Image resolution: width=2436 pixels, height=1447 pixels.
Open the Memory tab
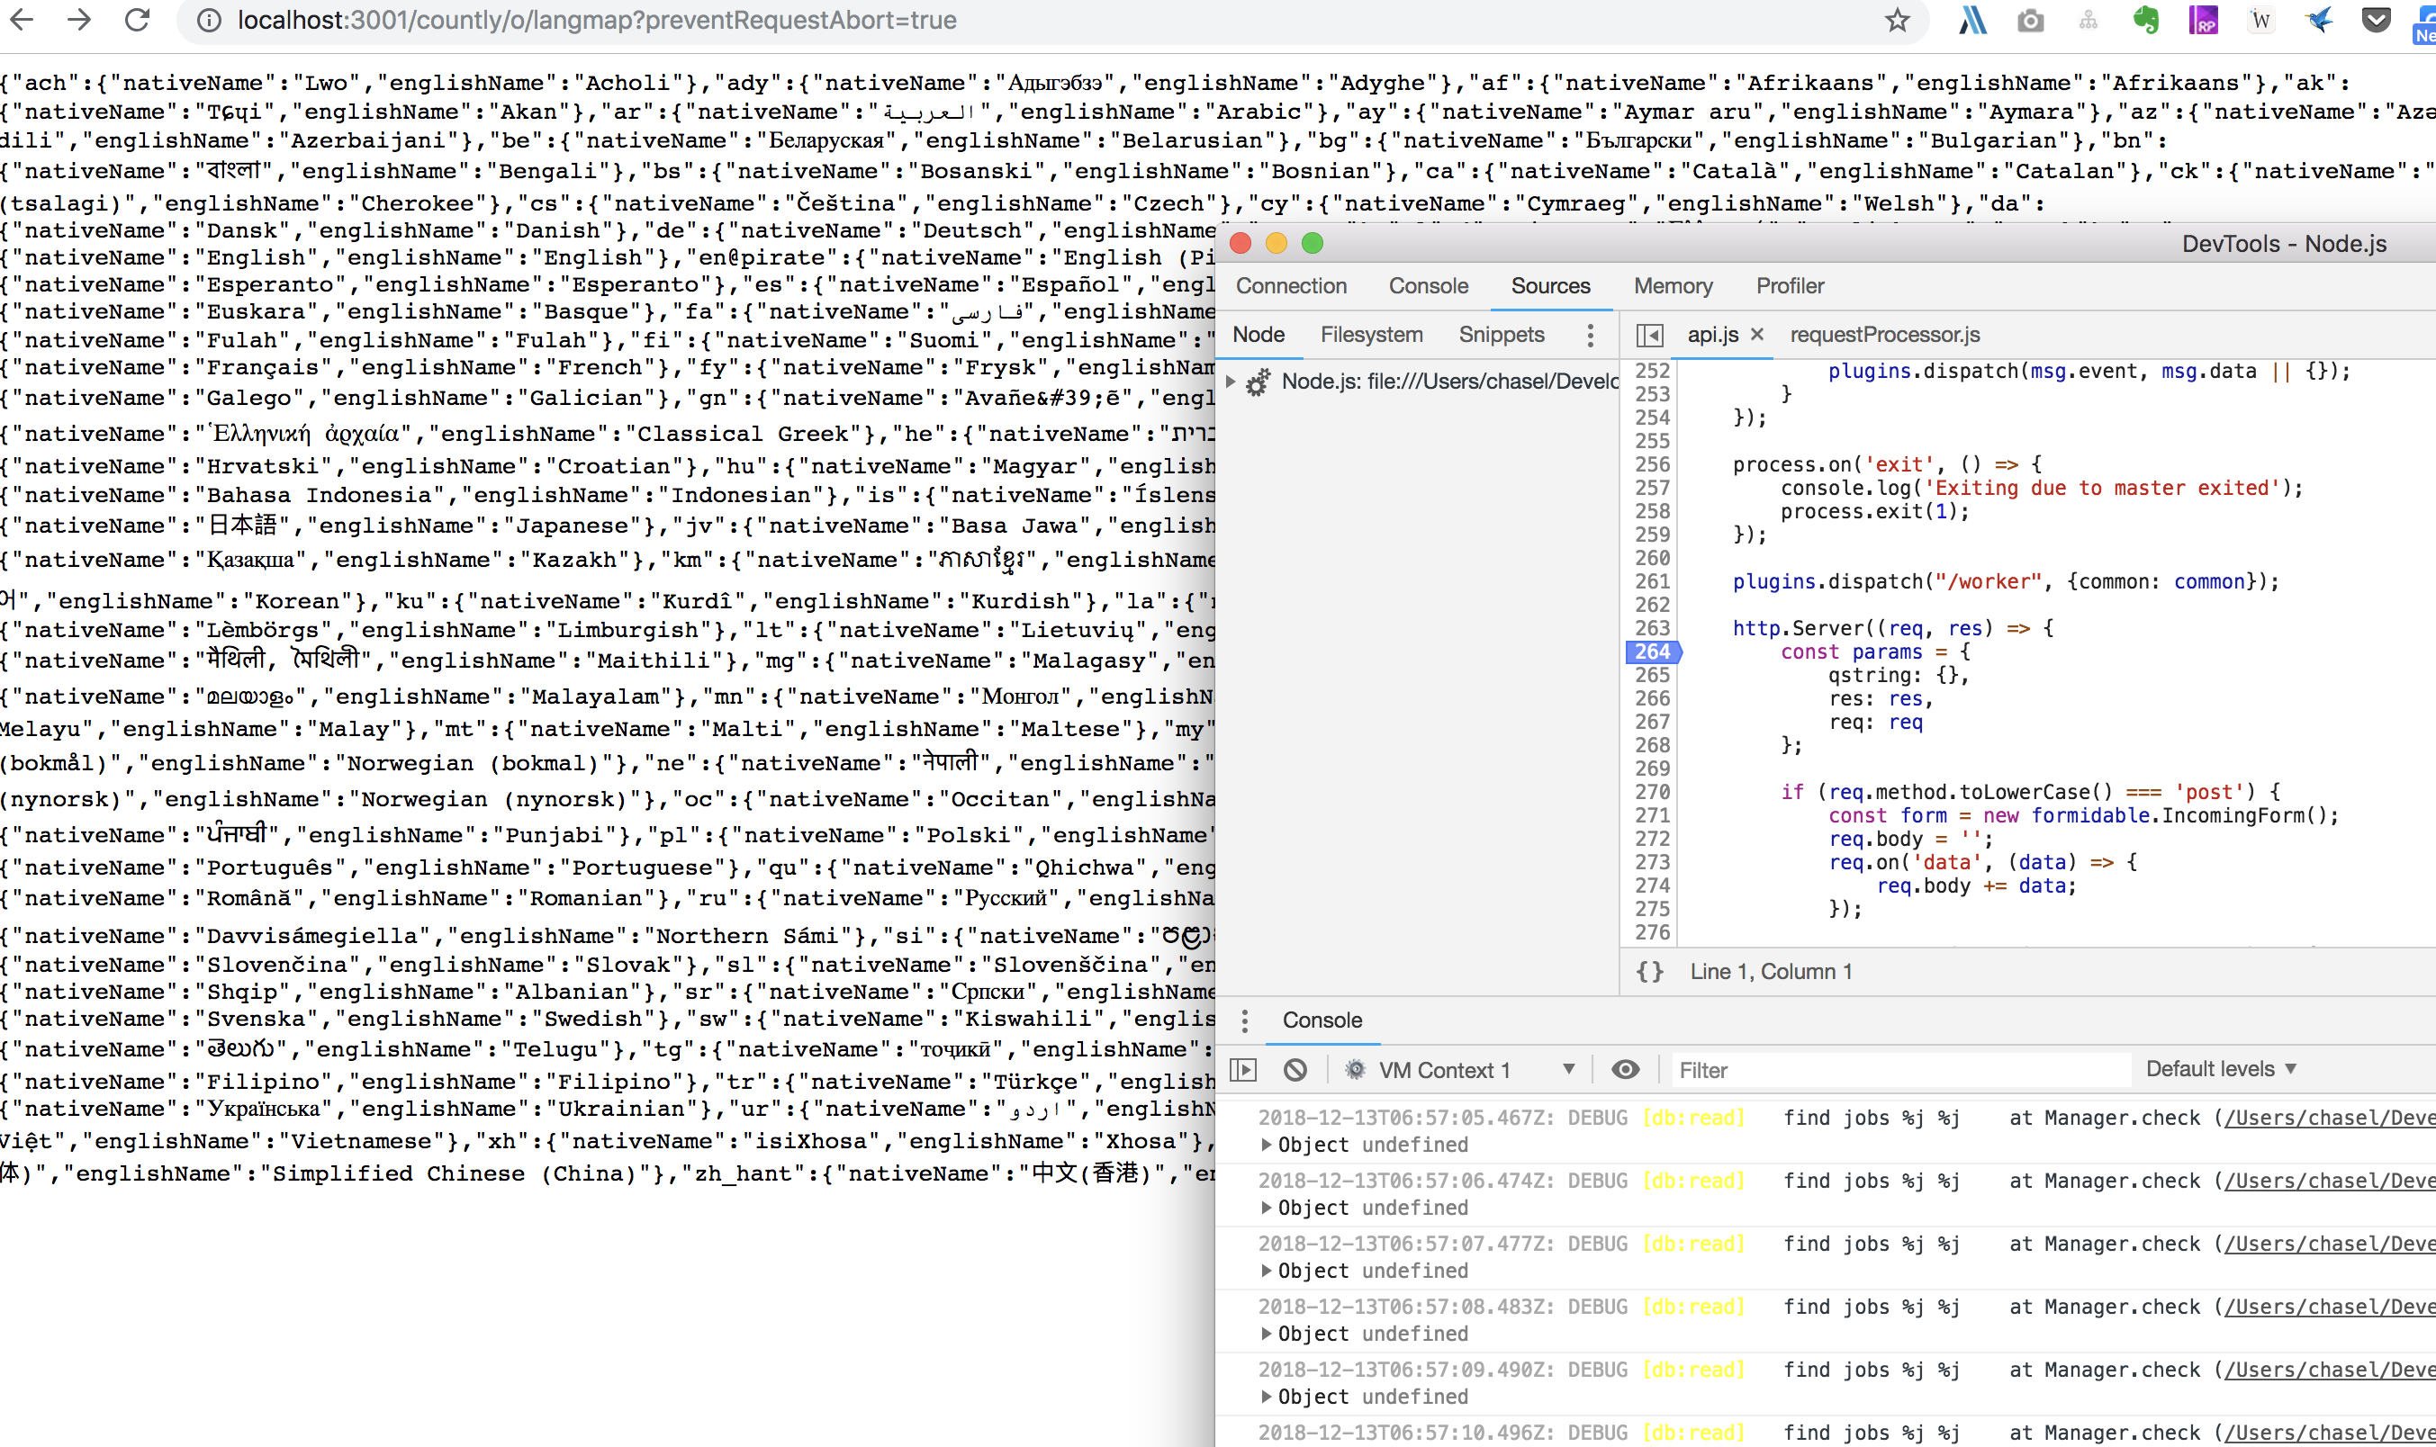1674,285
